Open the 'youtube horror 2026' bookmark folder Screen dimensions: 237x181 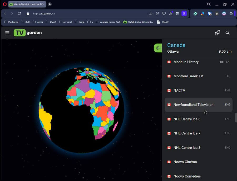tap(108, 22)
